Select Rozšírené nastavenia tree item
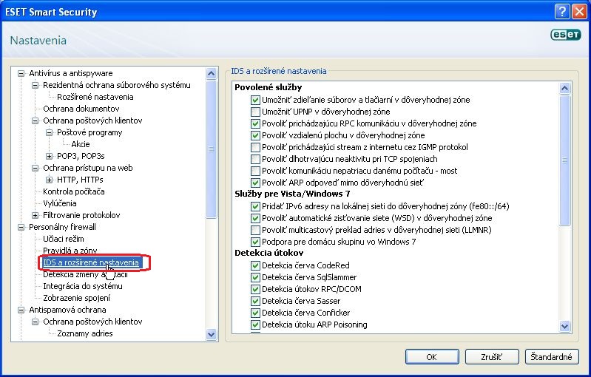This screenshot has height=377, width=591. [x=95, y=97]
